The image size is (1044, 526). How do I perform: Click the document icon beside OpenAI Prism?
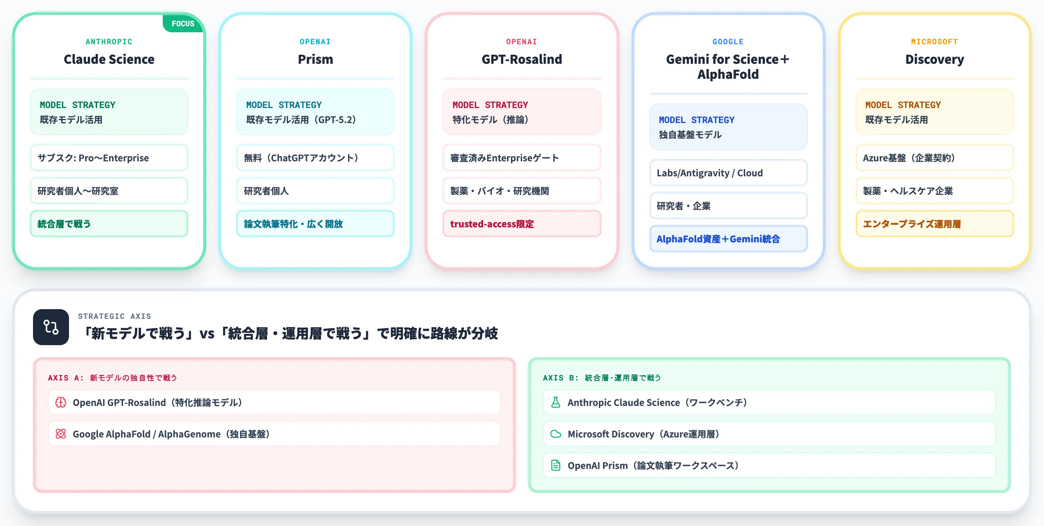coord(556,465)
